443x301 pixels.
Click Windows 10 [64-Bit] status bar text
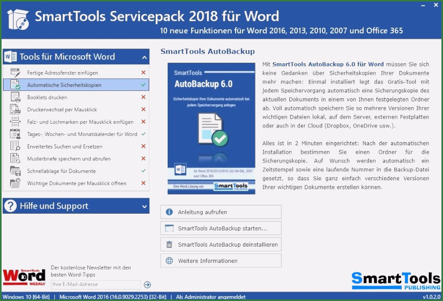[x=26, y=297]
